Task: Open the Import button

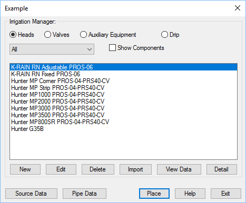Action: [135, 169]
